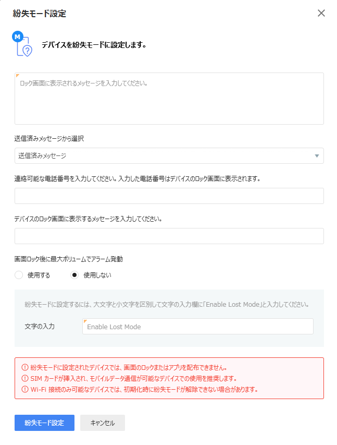
Task: Click warning icon beside Wi-Fi 接続 notice
Action: pos(25,389)
